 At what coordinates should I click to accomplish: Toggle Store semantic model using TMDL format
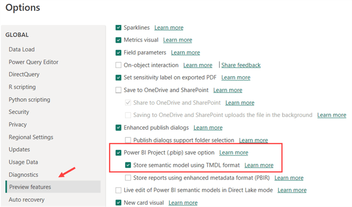(128, 166)
